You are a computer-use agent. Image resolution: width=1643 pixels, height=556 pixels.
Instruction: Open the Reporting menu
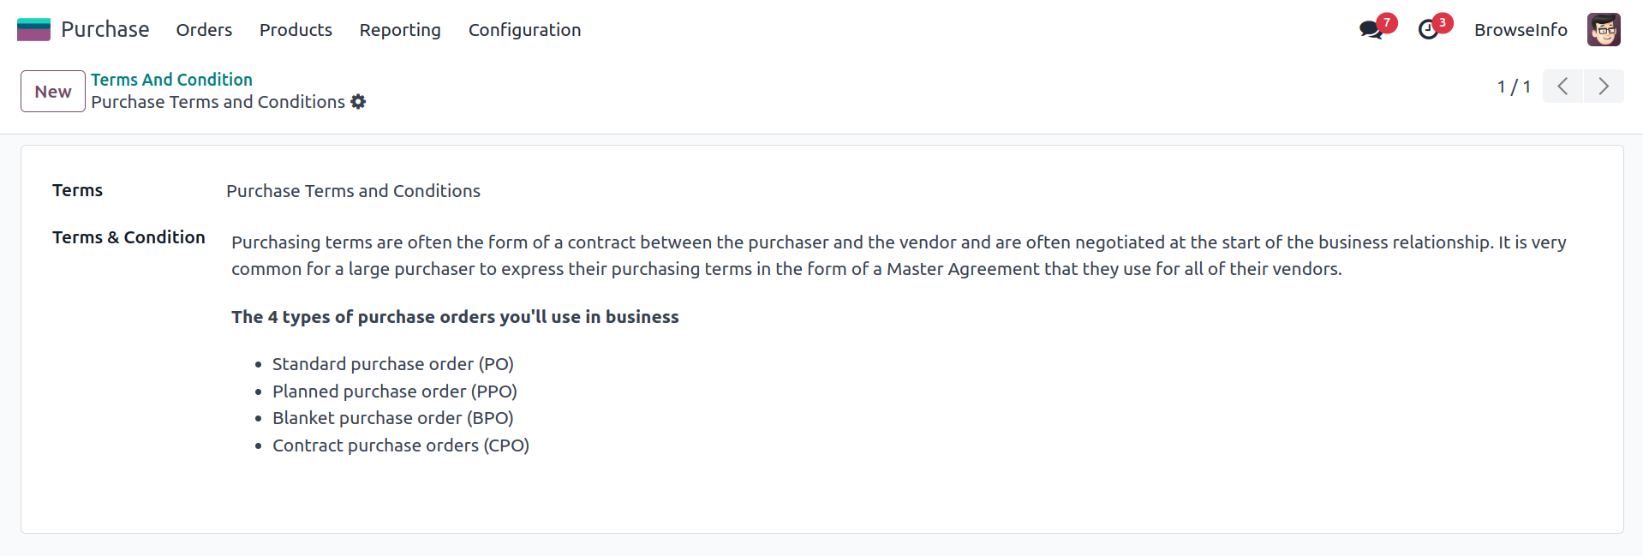(x=400, y=30)
